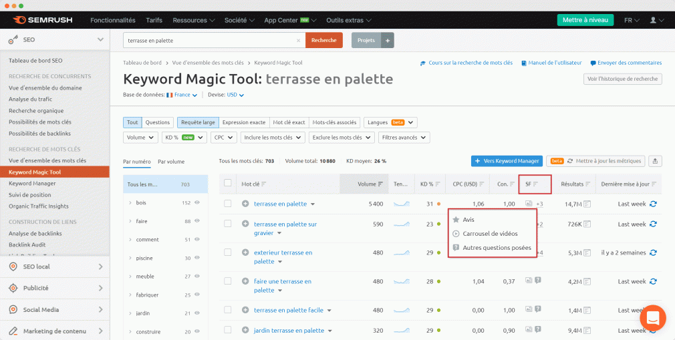
Task: Select the Questions tab
Action: coord(158,122)
